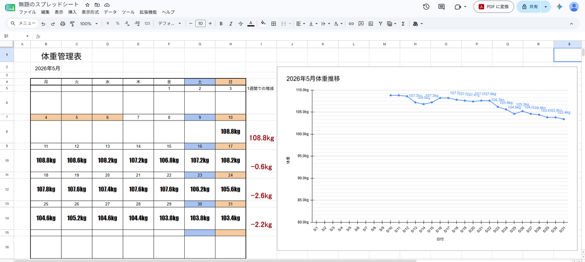Click the font size field showing 10
The height and width of the screenshot is (262, 585).
[200, 23]
